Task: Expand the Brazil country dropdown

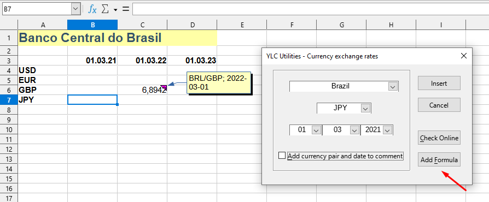Action: tap(393, 86)
